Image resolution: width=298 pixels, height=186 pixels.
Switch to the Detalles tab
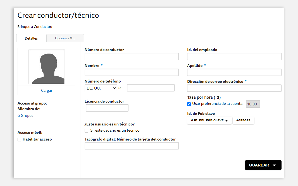tap(31, 38)
